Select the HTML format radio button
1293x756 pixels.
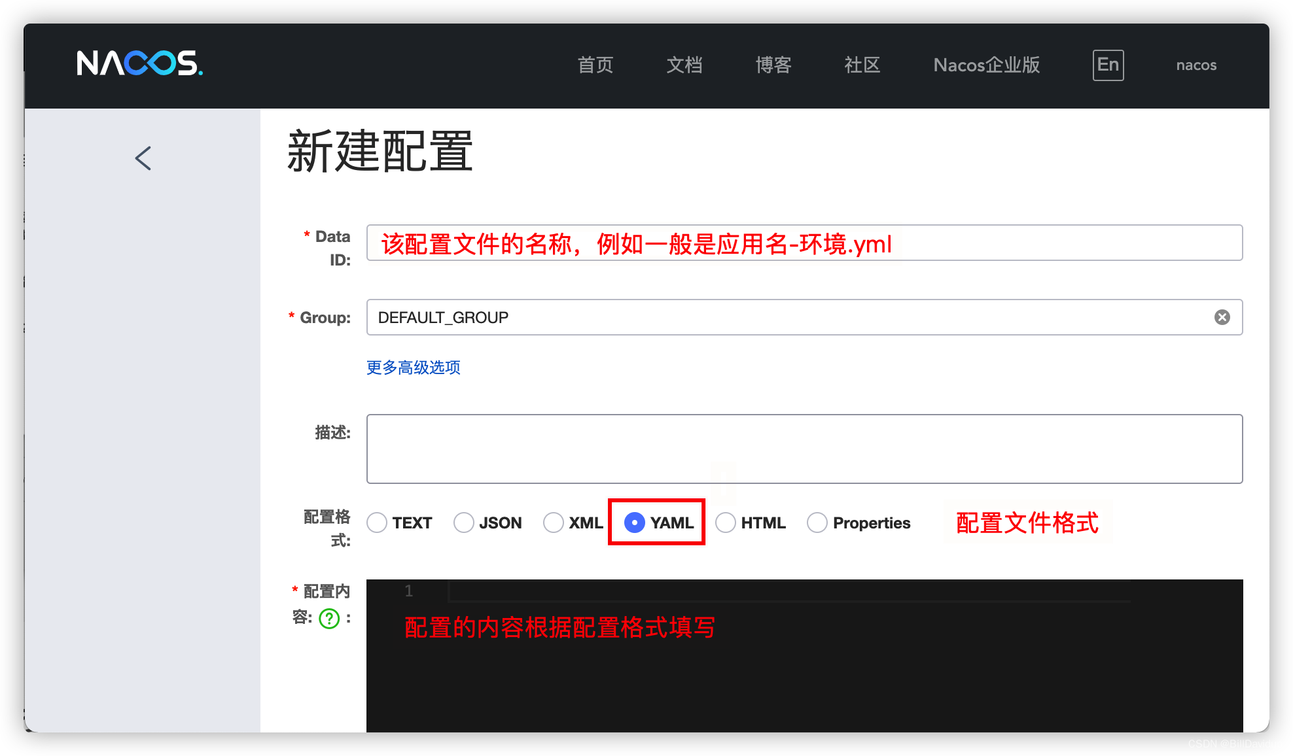725,523
